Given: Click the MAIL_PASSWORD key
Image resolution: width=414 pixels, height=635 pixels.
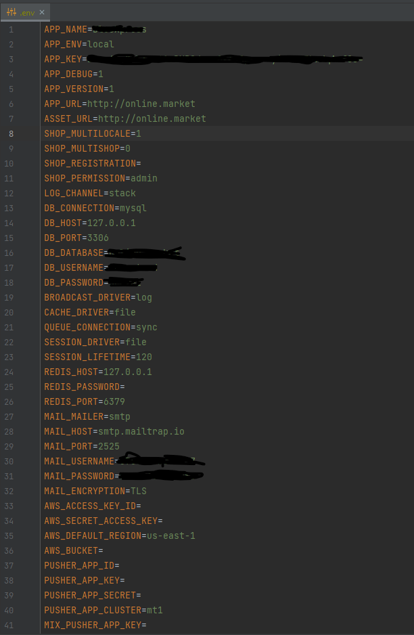Looking at the screenshot, I should [79, 477].
